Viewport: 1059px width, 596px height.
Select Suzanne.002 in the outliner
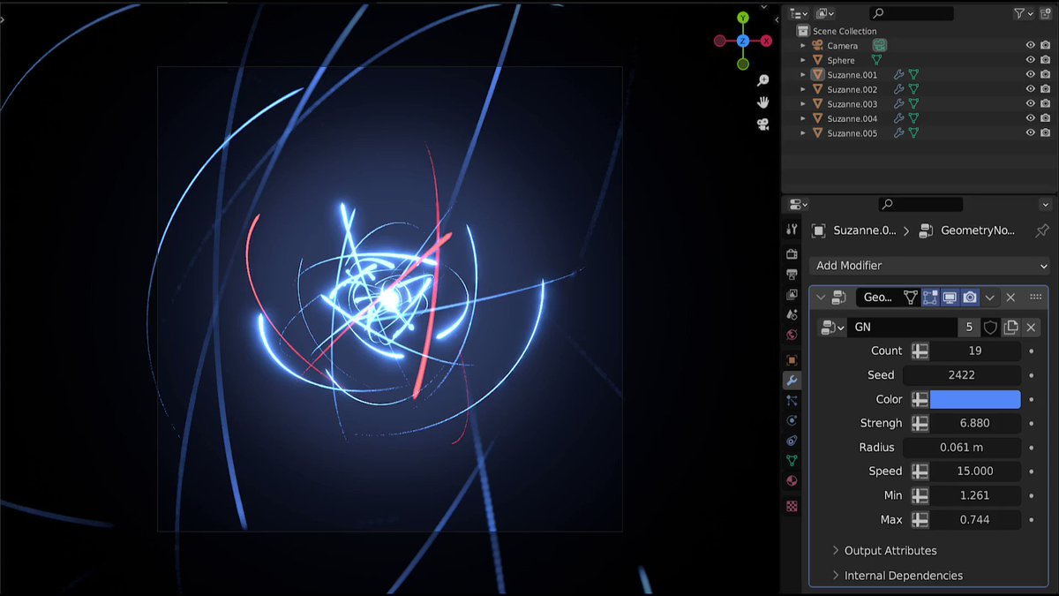852,89
